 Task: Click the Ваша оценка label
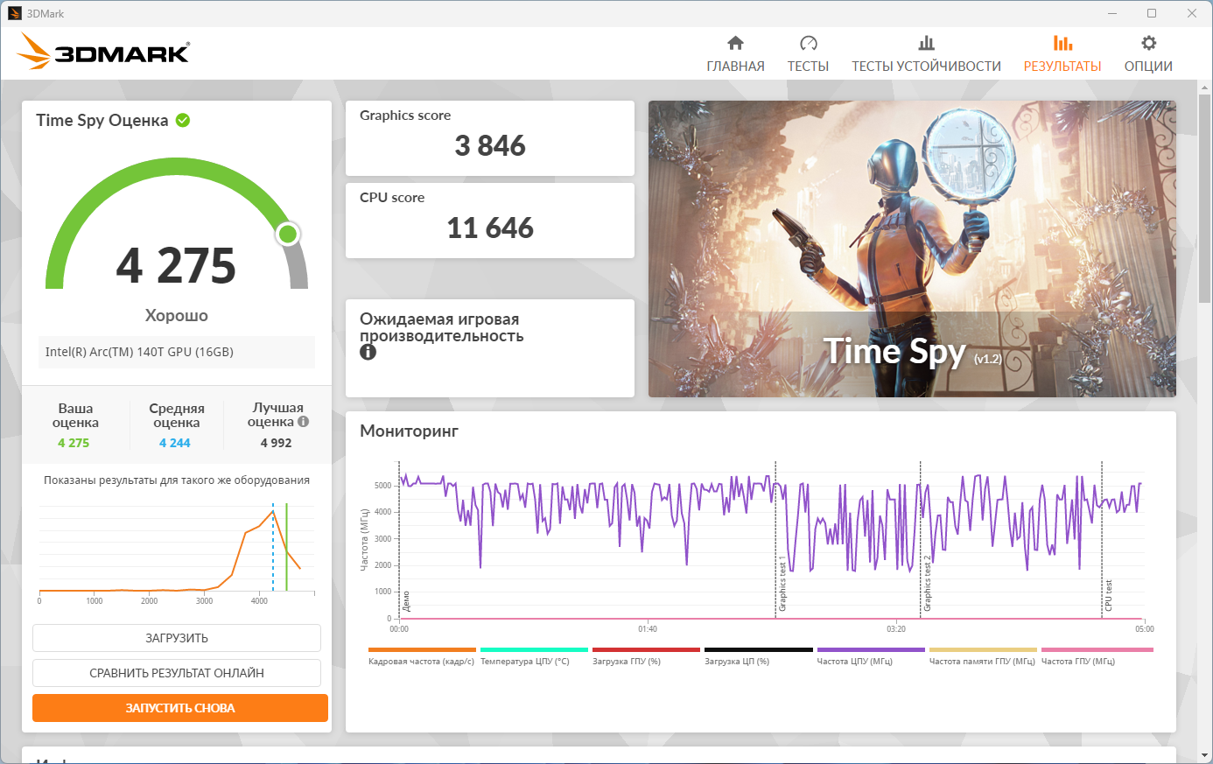coord(75,415)
